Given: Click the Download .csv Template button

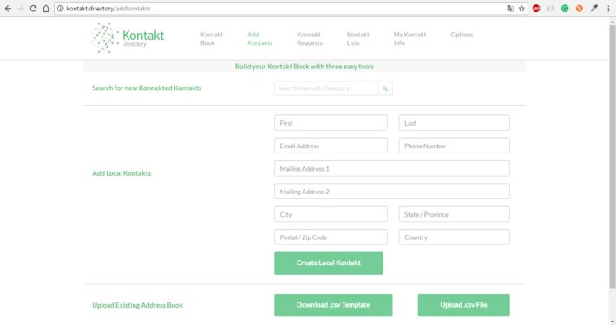Looking at the screenshot, I should (x=333, y=305).
